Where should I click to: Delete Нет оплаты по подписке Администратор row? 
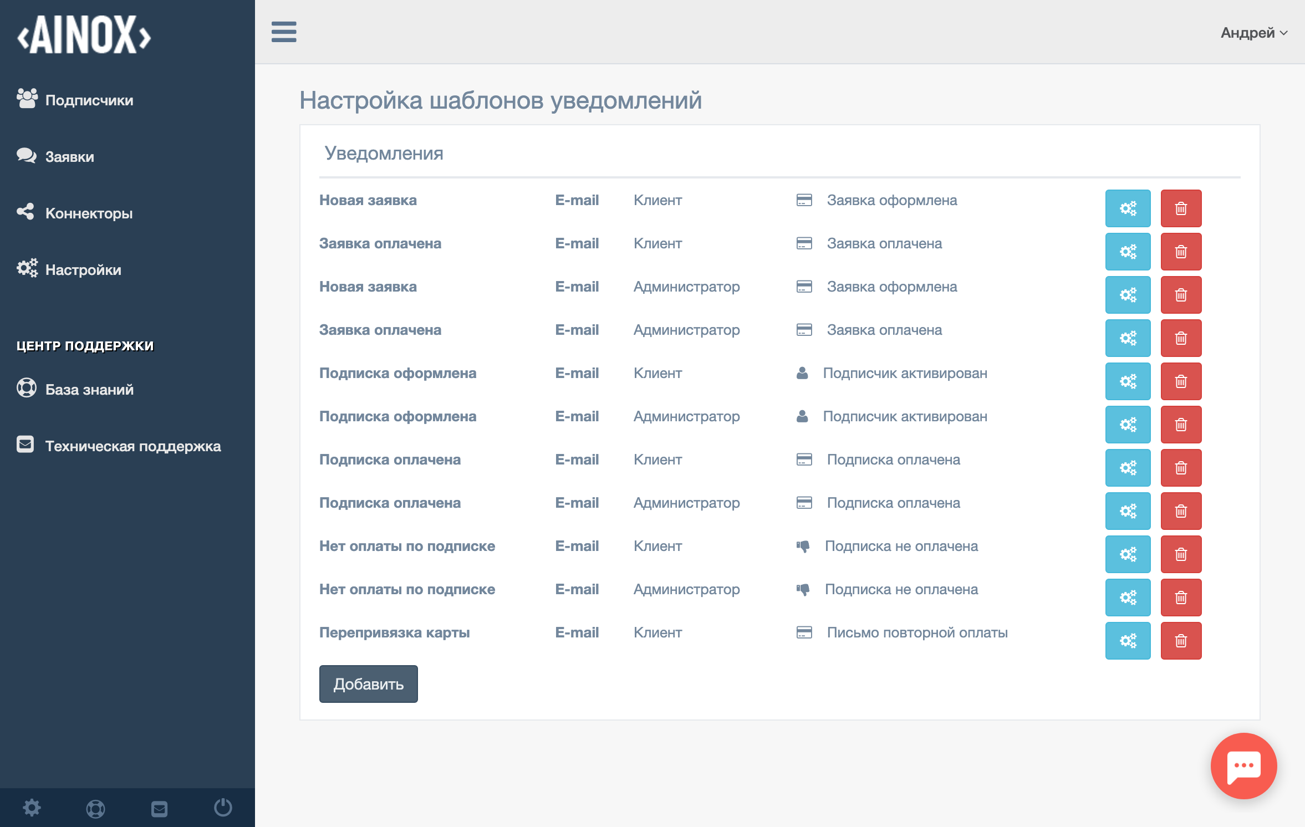coord(1181,598)
